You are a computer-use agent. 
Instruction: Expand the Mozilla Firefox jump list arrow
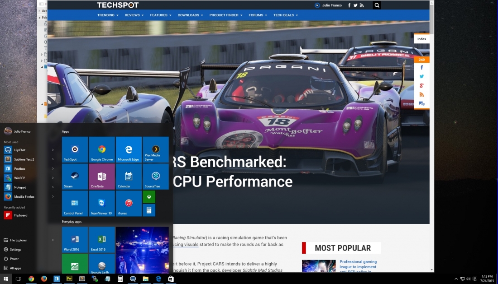(53, 196)
